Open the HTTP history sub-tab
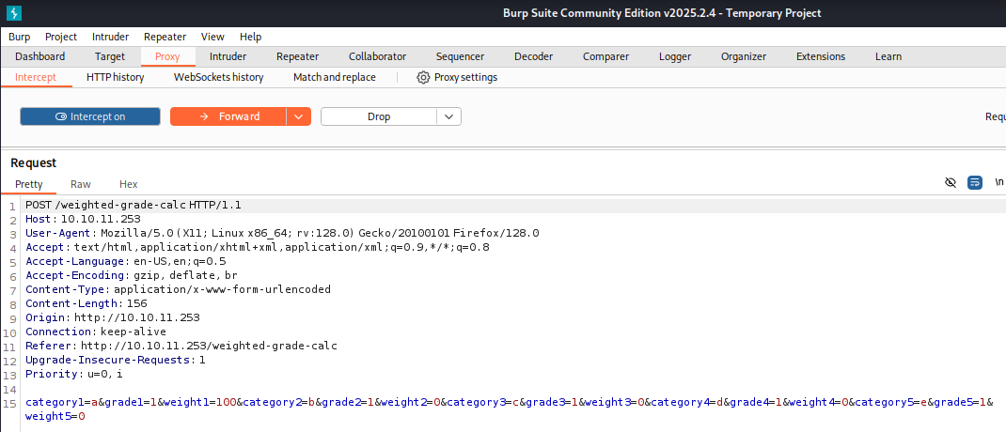Screen dimensions: 1006x432 [115, 77]
